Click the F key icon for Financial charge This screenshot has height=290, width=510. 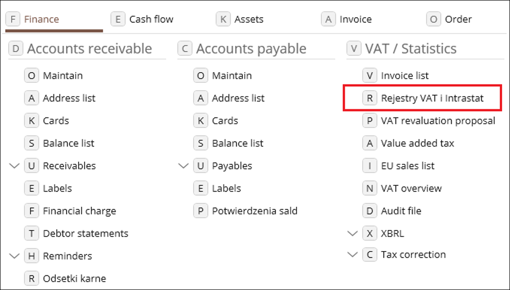pos(32,211)
